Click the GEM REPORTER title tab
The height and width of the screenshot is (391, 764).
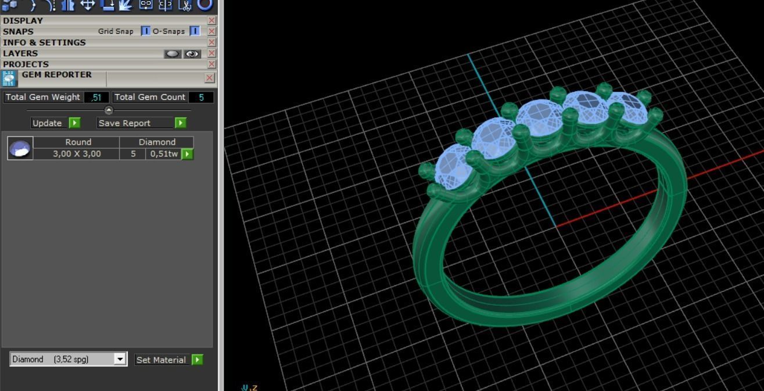coord(57,75)
